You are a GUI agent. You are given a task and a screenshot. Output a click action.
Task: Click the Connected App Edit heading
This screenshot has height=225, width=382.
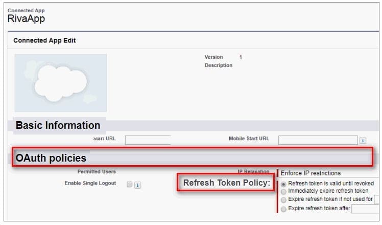coord(44,40)
